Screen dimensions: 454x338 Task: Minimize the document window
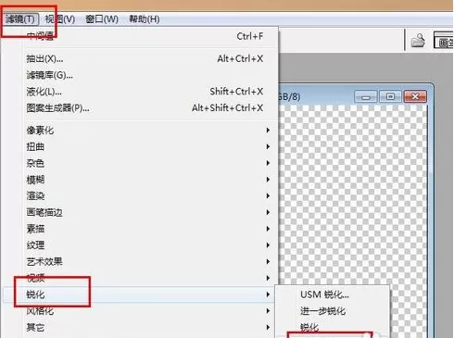click(x=366, y=97)
